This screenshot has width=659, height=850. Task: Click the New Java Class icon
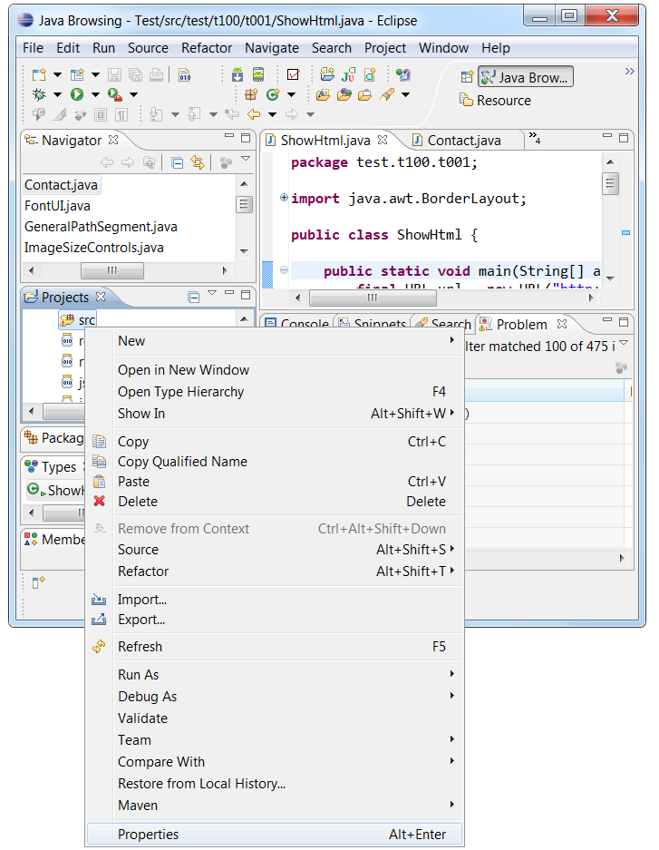273,95
